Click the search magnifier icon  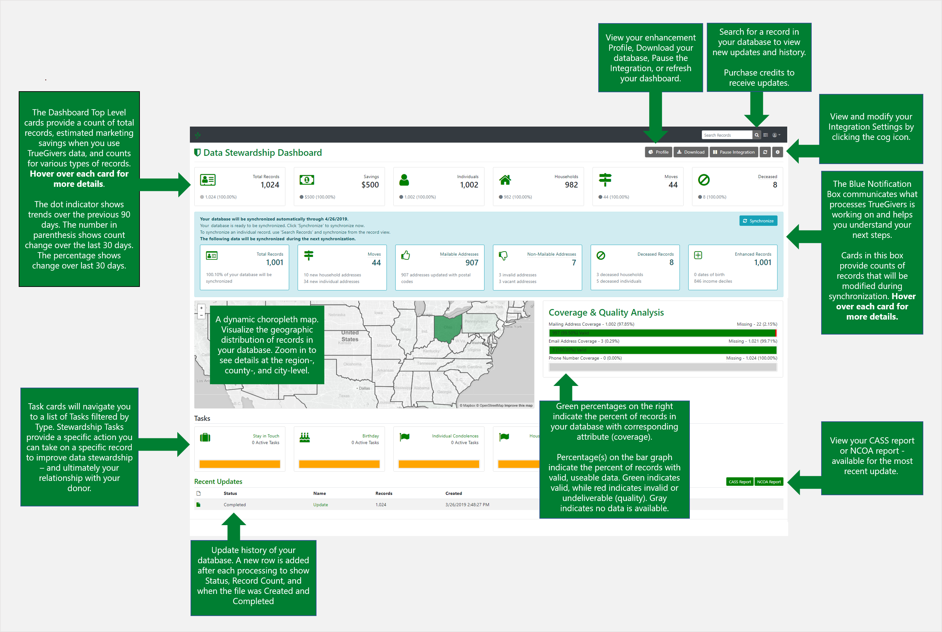[x=757, y=135]
